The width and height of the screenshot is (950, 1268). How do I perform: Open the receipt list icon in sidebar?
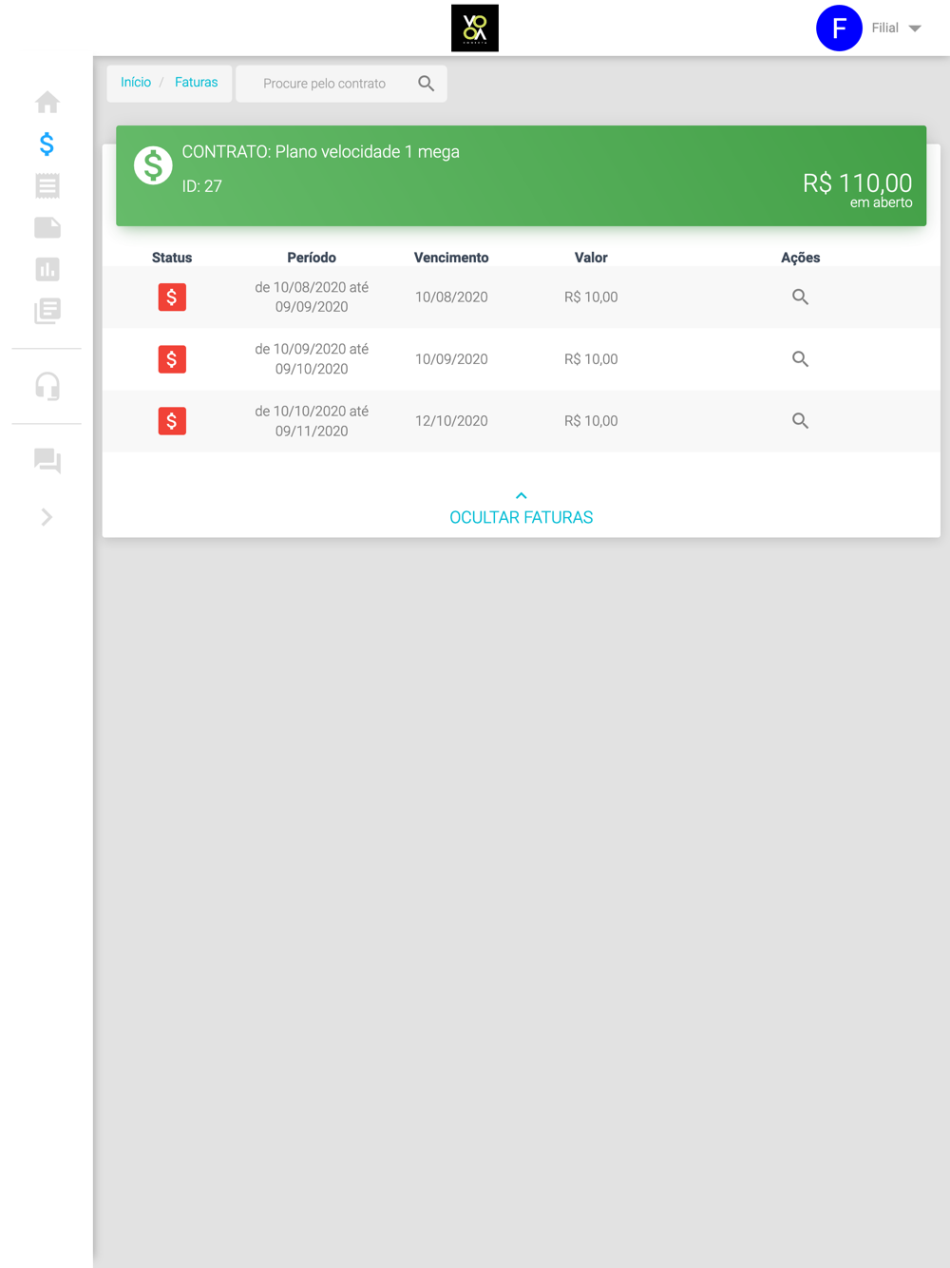pos(47,185)
